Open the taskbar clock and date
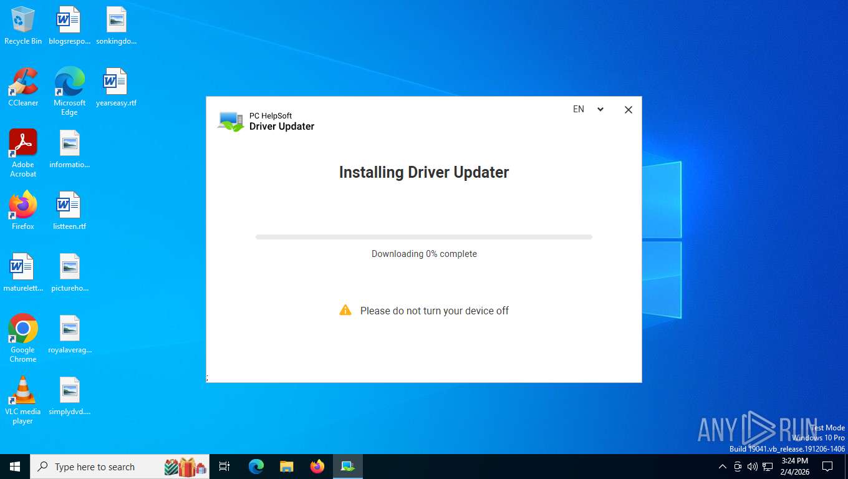Image resolution: width=848 pixels, height=479 pixels. 794,467
